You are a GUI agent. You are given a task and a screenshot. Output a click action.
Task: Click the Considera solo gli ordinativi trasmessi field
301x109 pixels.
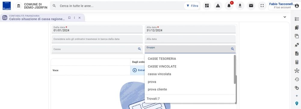pos(97,39)
